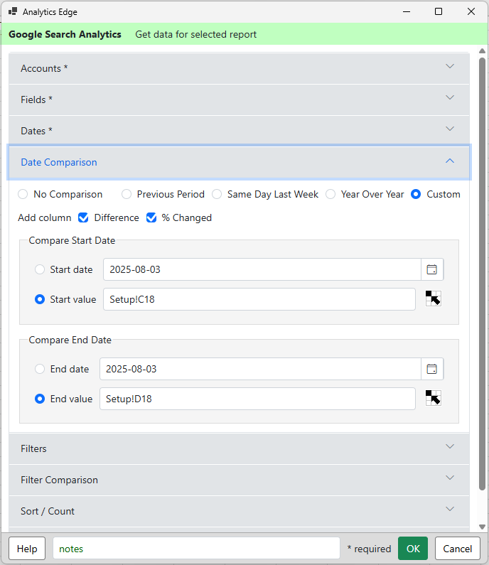Screen dimensions: 489x565
Task: Click the End date input field
Action: tap(260, 369)
